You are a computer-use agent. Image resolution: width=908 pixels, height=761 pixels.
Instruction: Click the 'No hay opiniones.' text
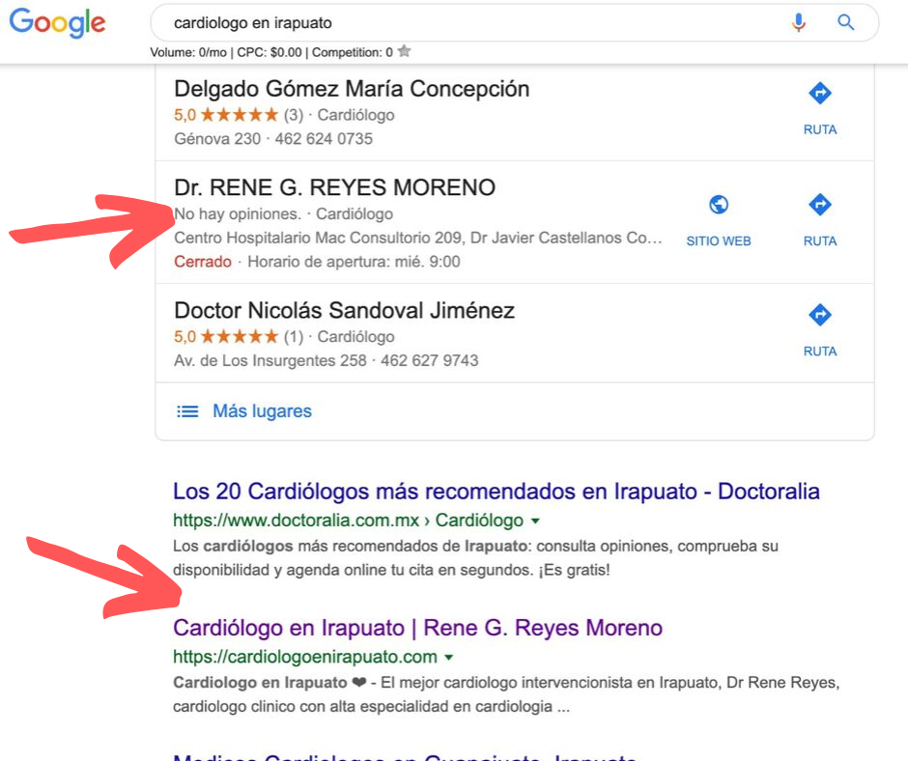point(238,214)
